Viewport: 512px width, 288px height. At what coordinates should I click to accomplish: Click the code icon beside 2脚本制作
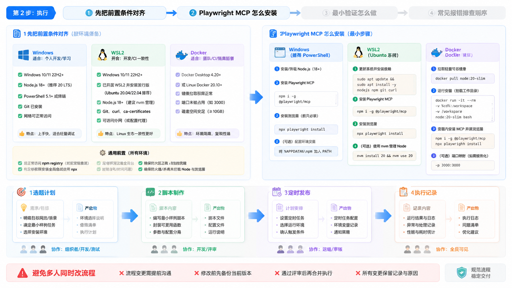coord(150,192)
